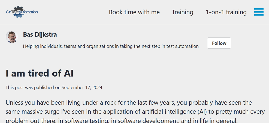The width and height of the screenshot is (269, 123).
Task: Click the "I am tired of AI" heading
Action: click(x=40, y=73)
